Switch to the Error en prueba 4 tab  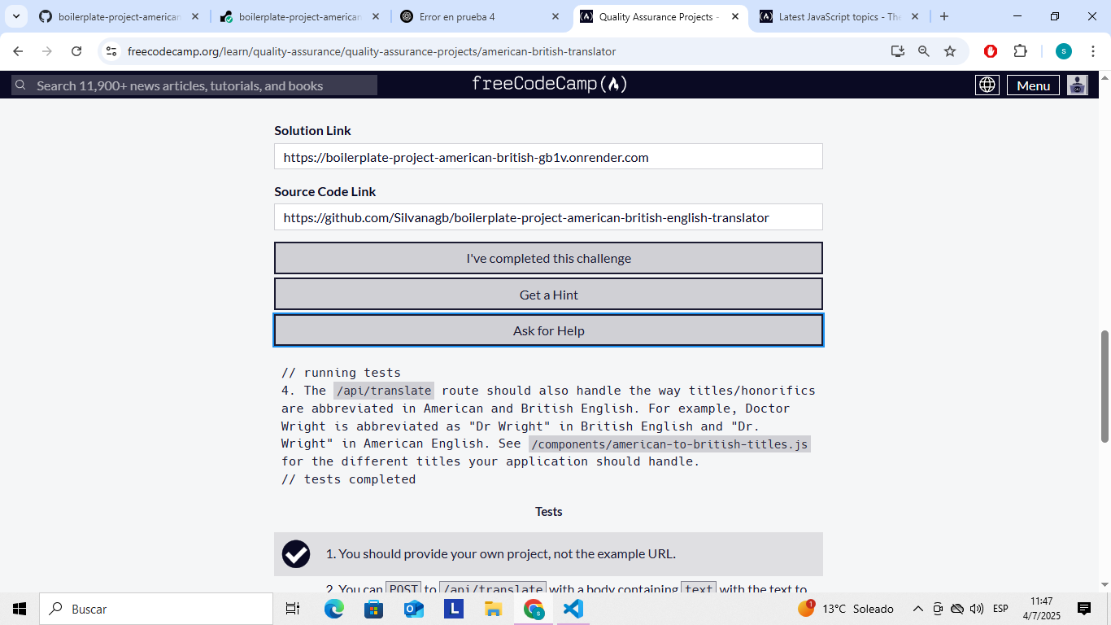[x=480, y=16]
